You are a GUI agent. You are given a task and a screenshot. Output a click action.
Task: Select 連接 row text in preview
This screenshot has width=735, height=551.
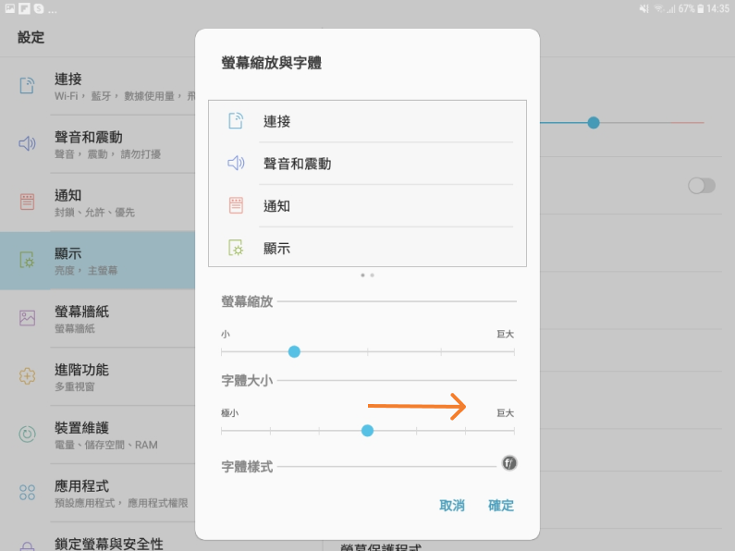click(276, 121)
